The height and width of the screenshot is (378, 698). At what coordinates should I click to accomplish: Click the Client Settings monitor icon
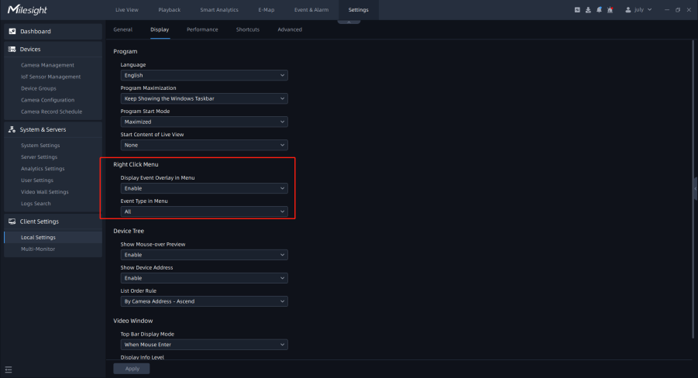12,222
